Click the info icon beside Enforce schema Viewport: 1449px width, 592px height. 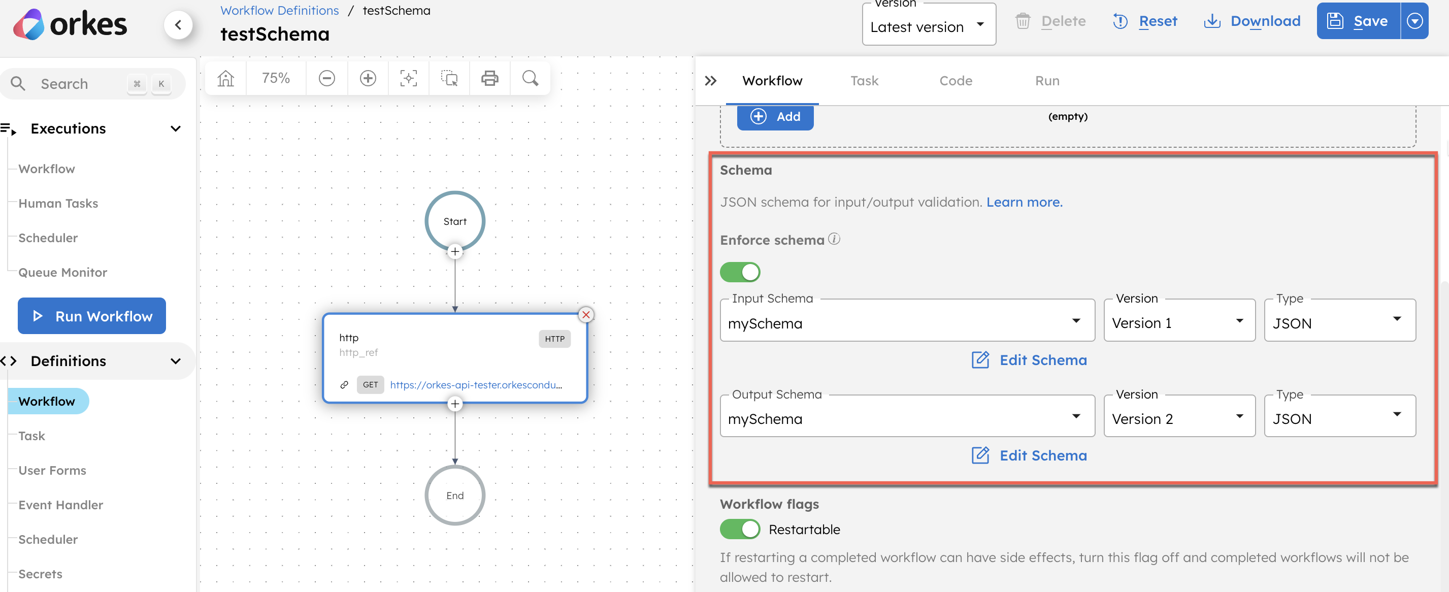click(834, 239)
